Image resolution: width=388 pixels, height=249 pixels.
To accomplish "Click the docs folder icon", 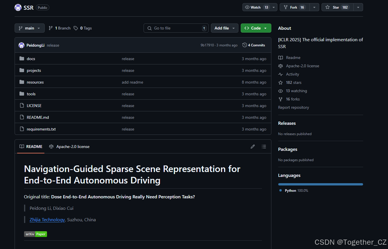I will (22, 59).
